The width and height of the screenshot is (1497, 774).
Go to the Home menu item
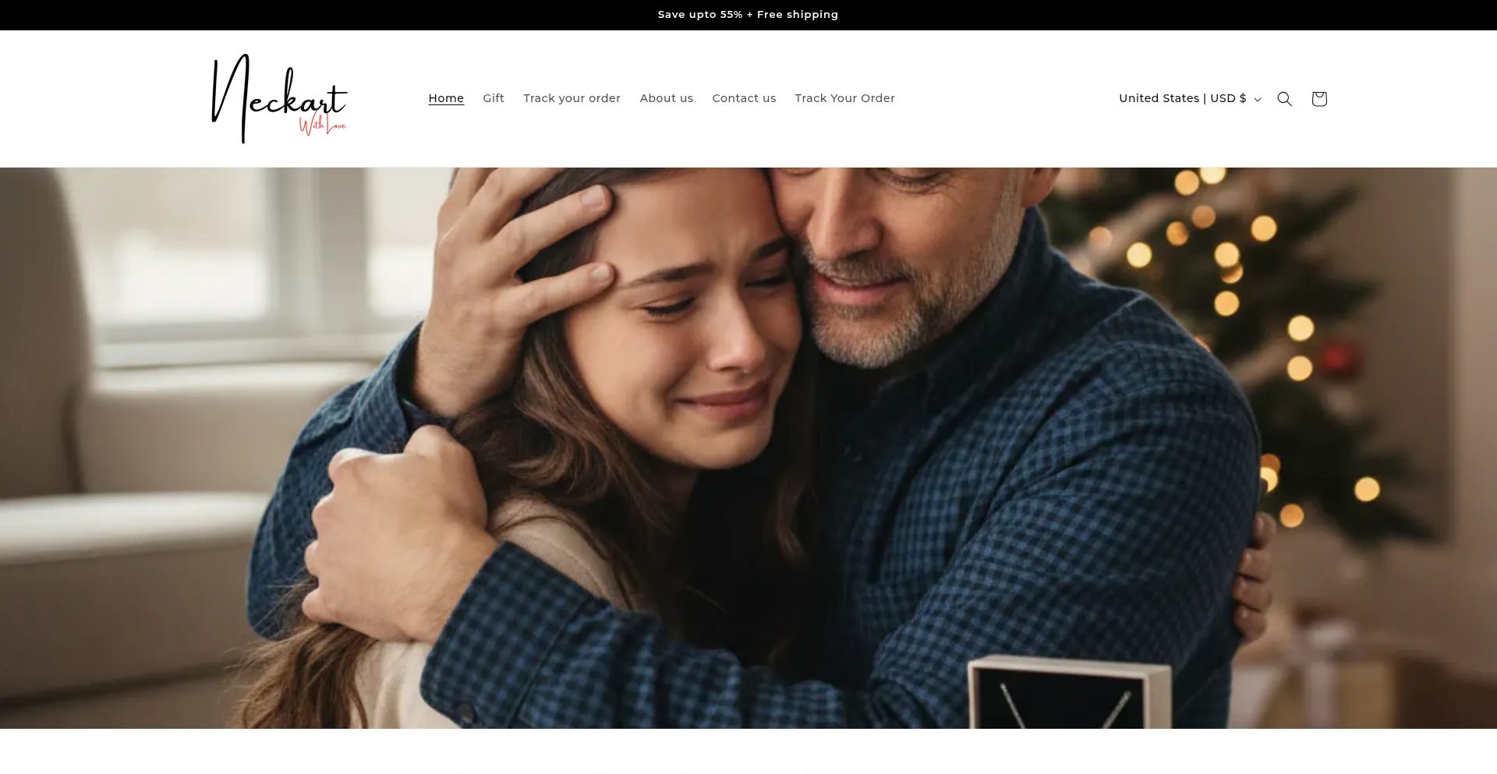[x=446, y=98]
